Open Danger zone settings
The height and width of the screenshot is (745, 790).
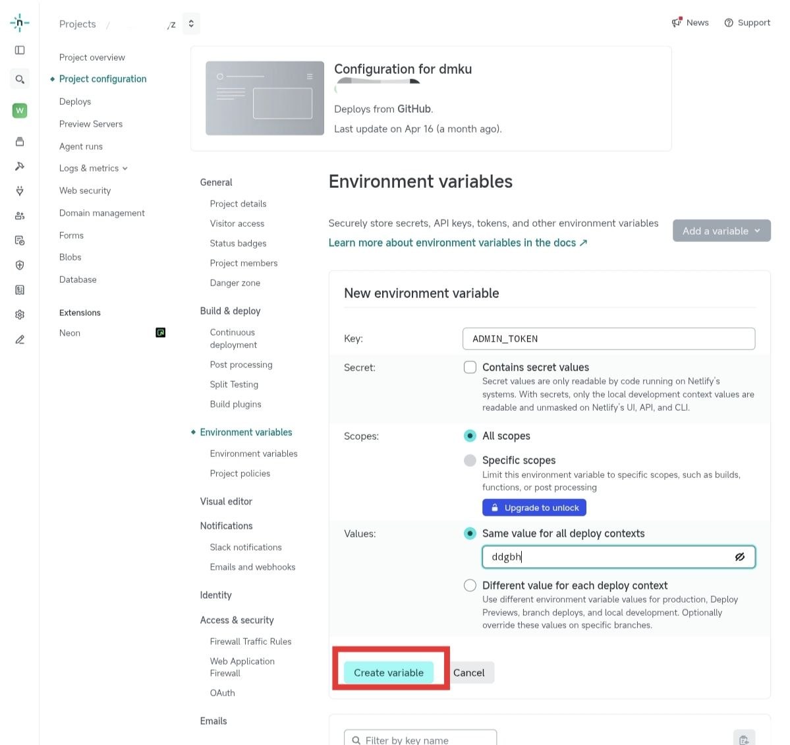tap(235, 283)
